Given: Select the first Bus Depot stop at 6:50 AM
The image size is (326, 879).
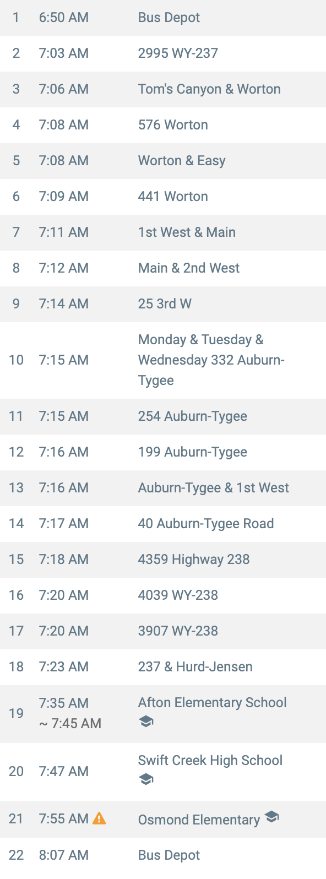Looking at the screenshot, I should 163,18.
